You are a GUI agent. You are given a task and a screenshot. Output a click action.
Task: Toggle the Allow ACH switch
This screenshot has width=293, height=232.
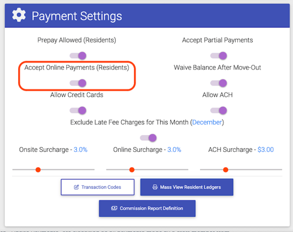point(219,110)
